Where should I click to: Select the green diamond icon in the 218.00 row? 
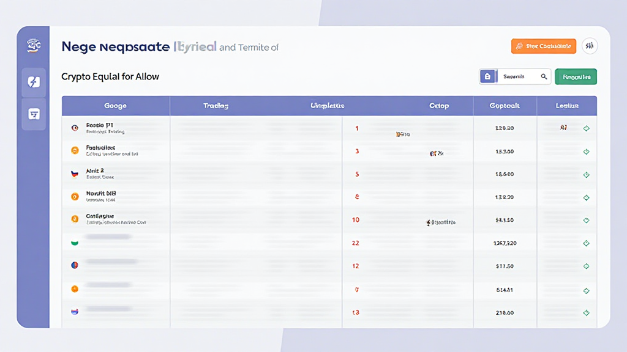coord(586,312)
